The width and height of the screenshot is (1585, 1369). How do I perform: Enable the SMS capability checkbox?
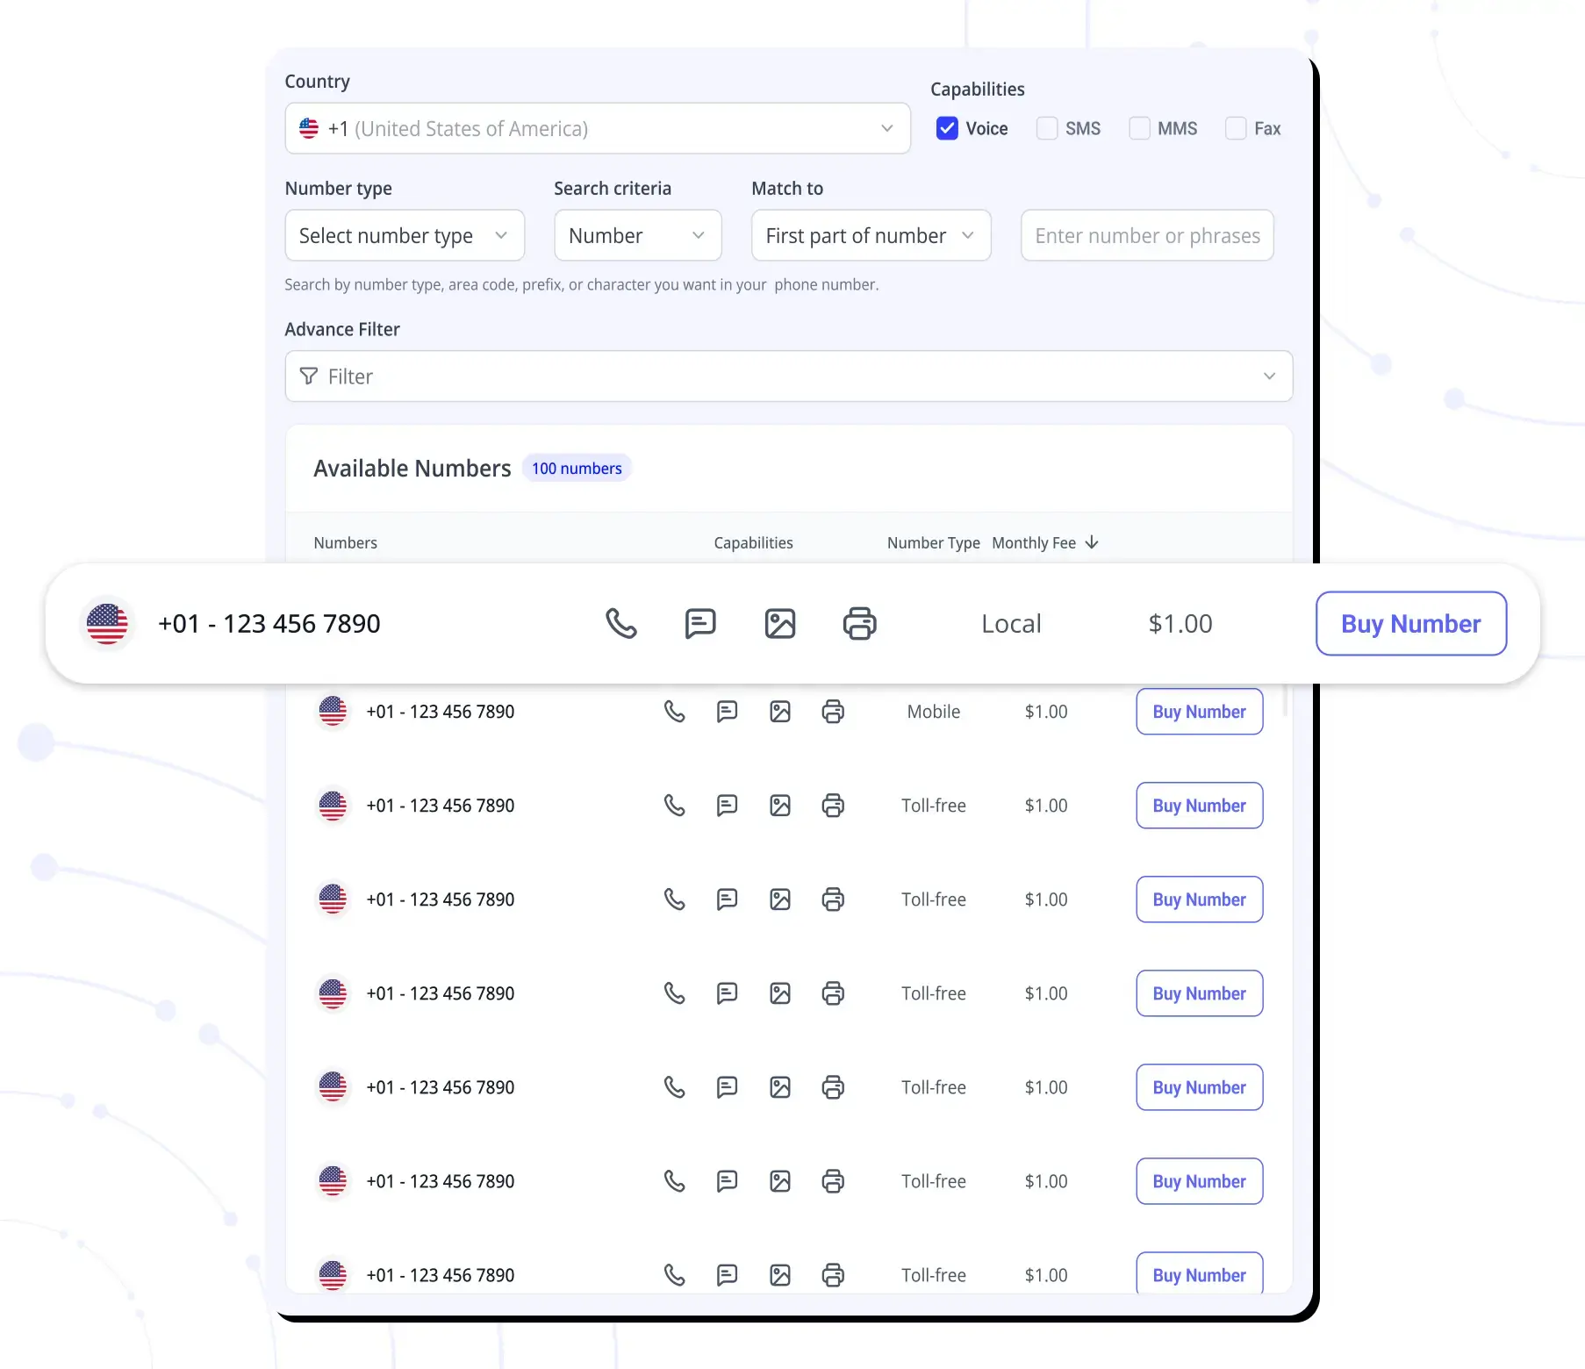tap(1047, 129)
